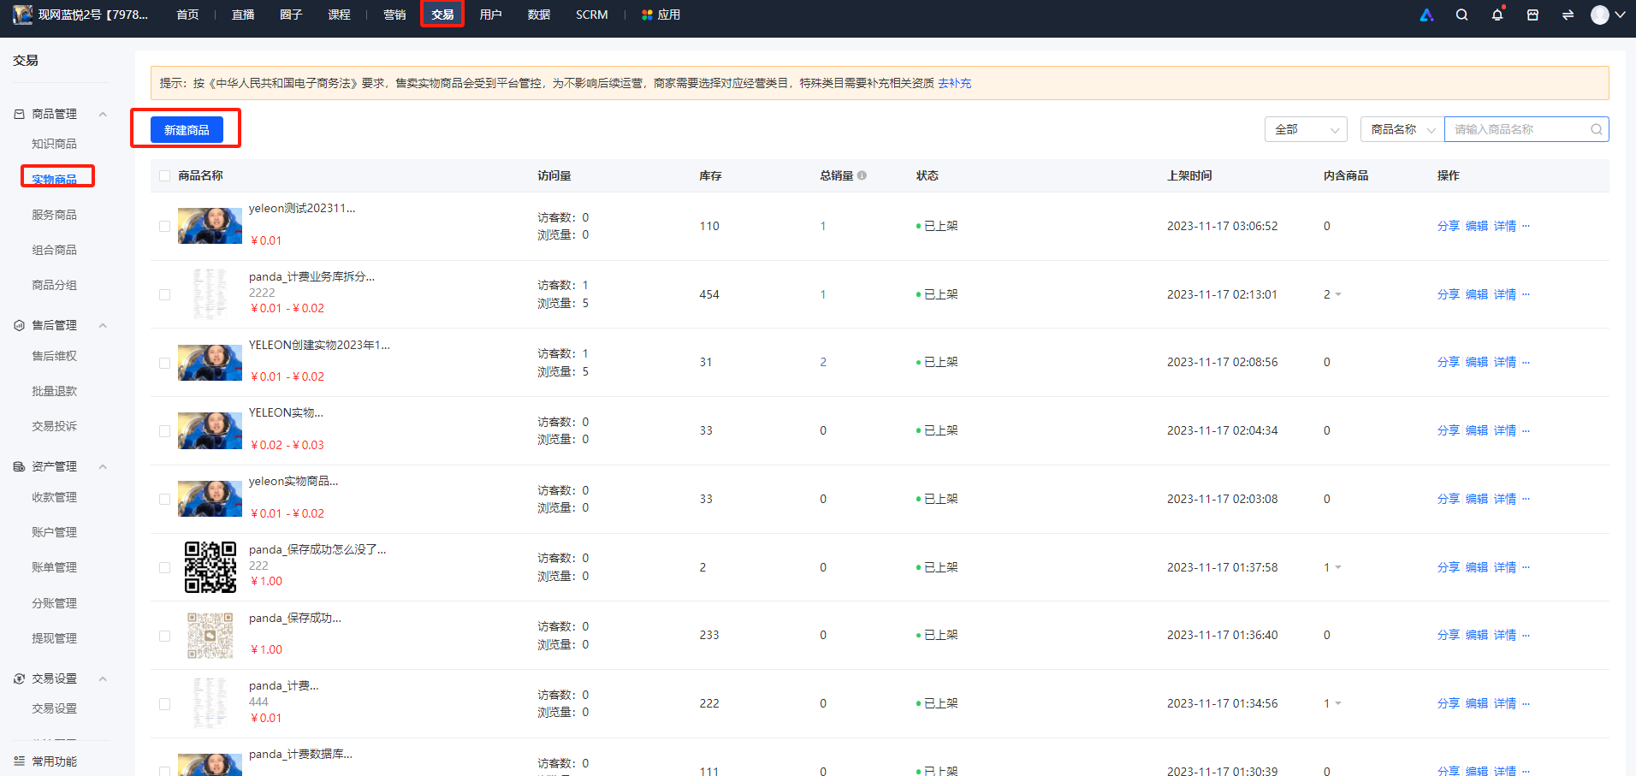
Task: Tick the select-all checkbox beside 商品名称
Action: 164,175
